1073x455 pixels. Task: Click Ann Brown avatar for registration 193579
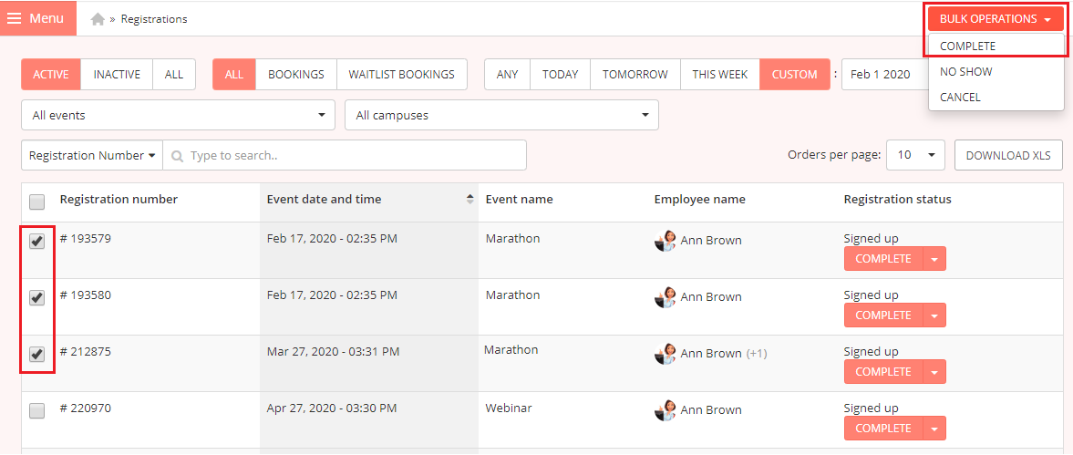point(665,241)
